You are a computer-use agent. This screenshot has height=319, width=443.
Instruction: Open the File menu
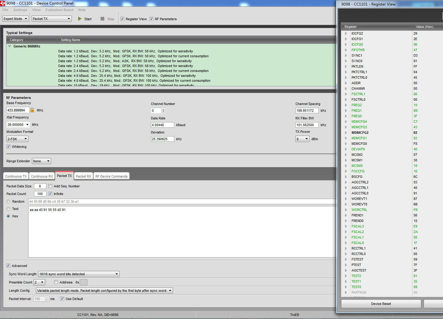point(6,10)
